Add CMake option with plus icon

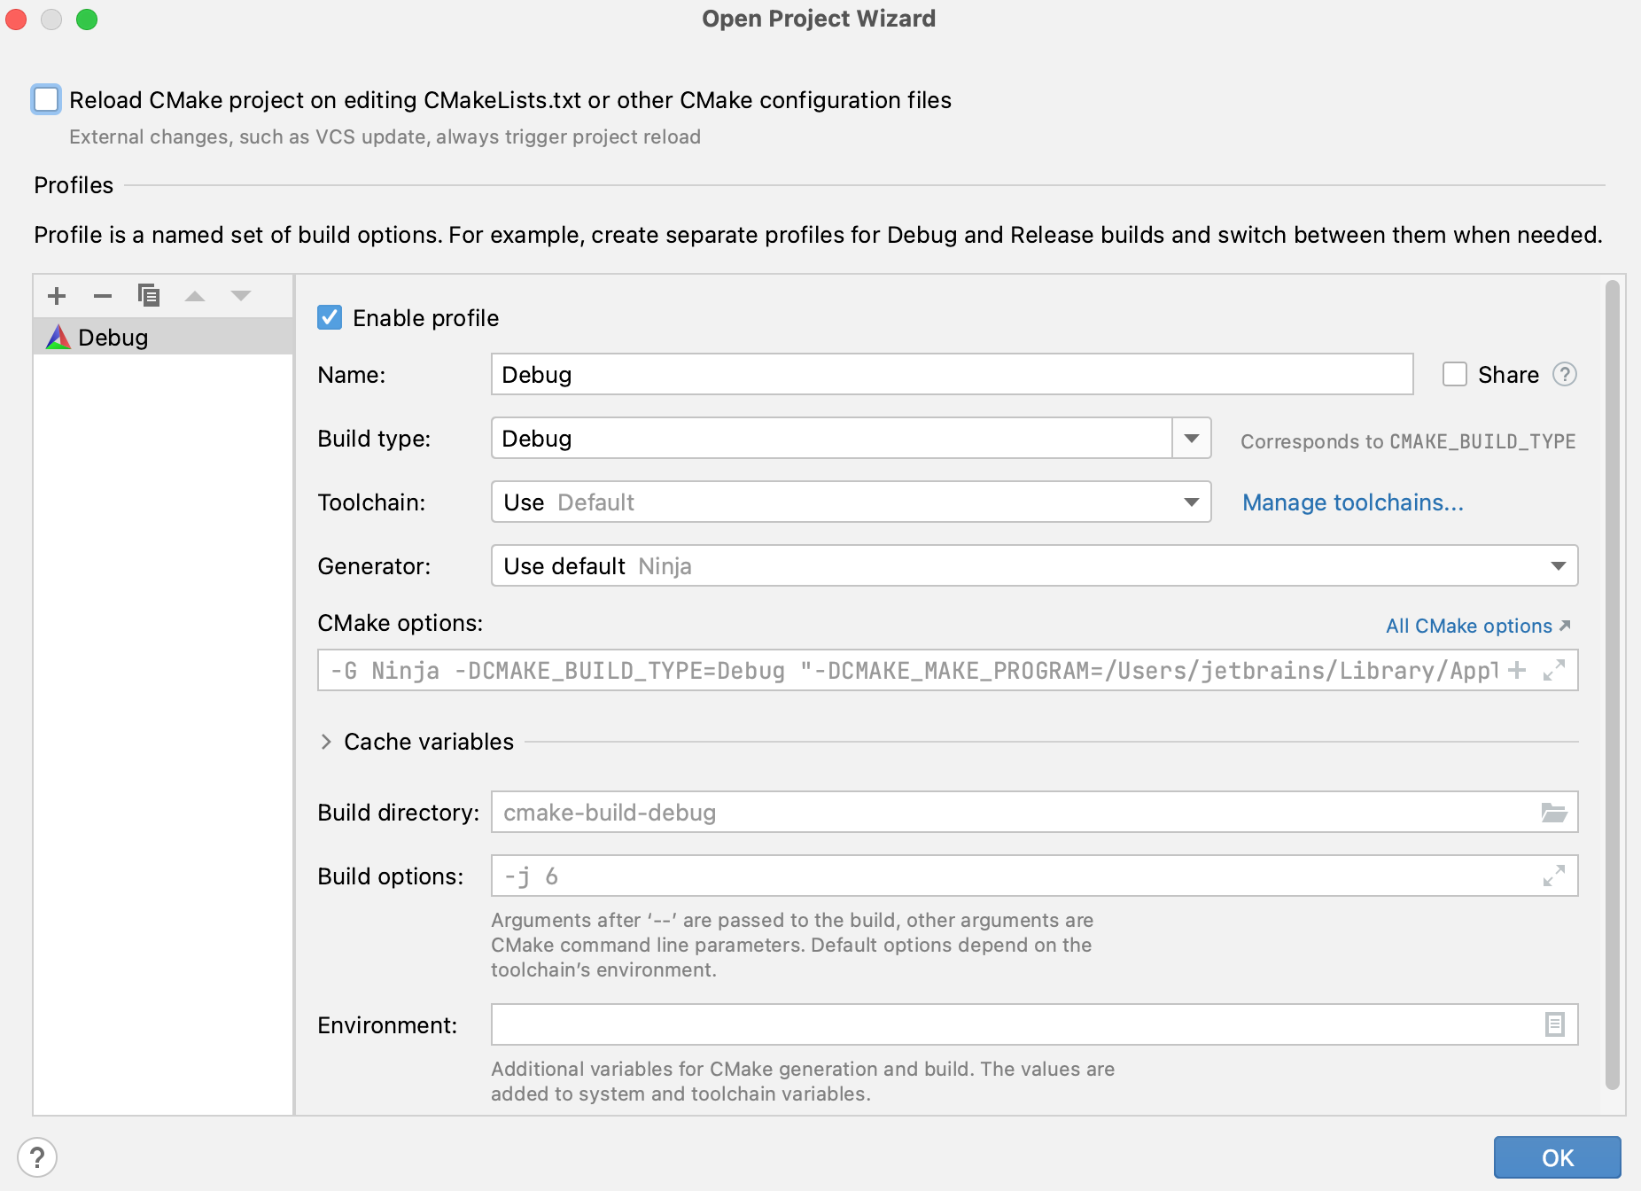tap(1517, 671)
